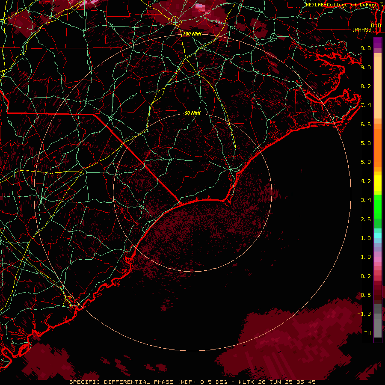Screen dimensions: 385x385
Task: Click the 1.8 scale value
Action: click(x=366, y=238)
